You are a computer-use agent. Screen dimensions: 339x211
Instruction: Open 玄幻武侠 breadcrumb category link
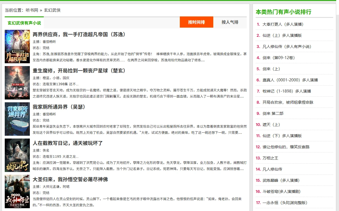click(x=52, y=10)
